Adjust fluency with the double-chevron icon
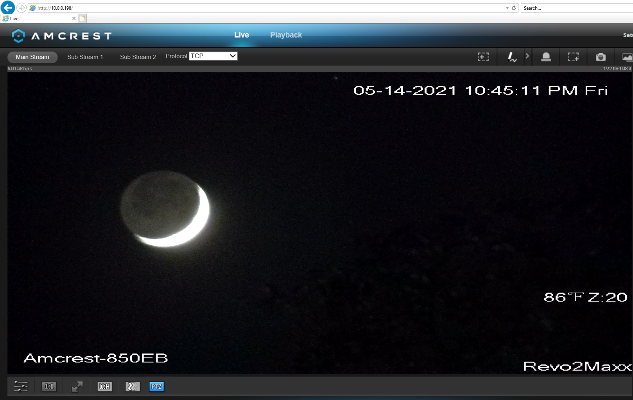This screenshot has height=400, width=633. click(133, 386)
